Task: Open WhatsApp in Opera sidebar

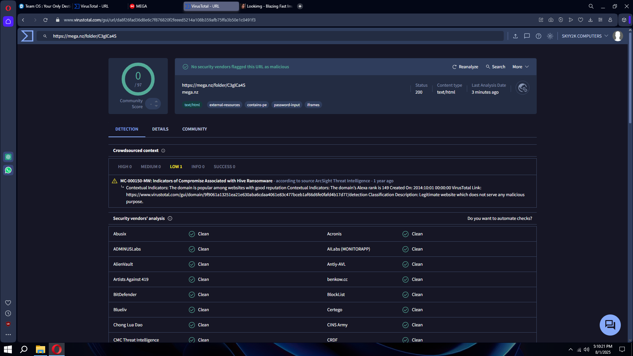Action: (x=8, y=170)
